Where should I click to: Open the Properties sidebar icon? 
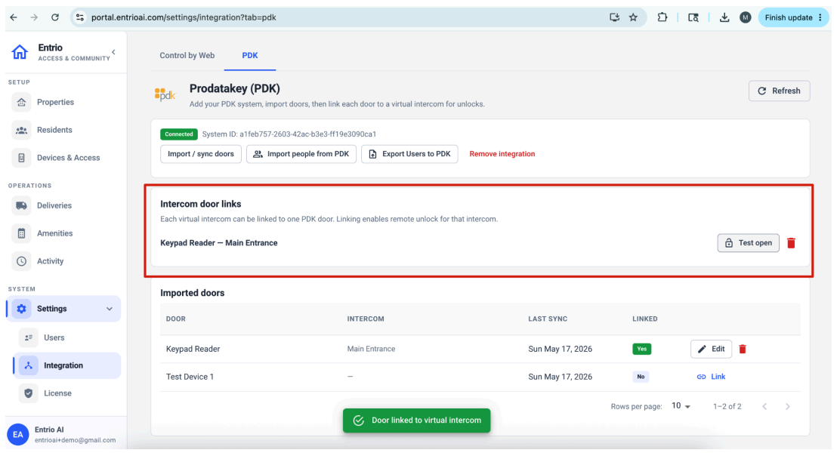[21, 102]
